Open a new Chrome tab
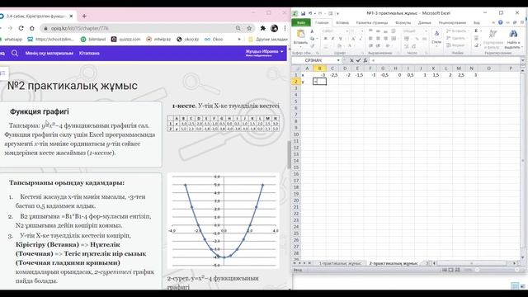Screen dimensions: 528x297 84,16
